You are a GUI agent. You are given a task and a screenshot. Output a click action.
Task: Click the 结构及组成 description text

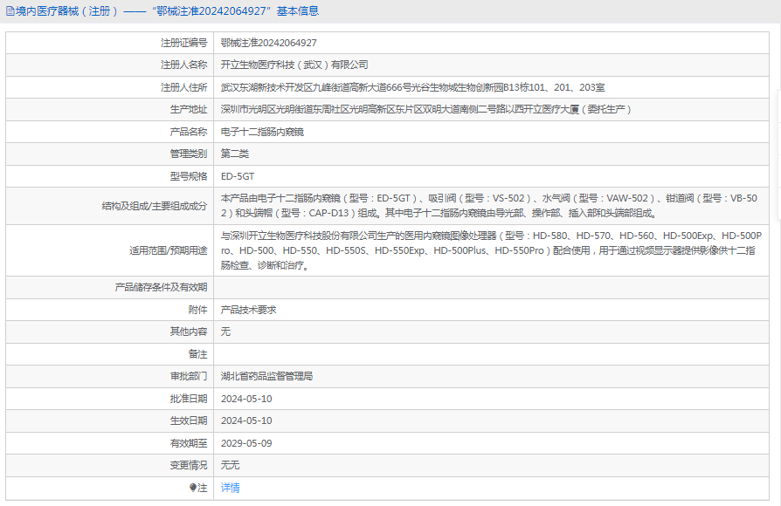tap(489, 206)
